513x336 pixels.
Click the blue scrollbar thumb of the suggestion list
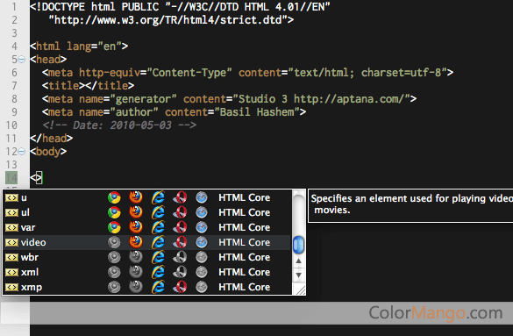(298, 245)
